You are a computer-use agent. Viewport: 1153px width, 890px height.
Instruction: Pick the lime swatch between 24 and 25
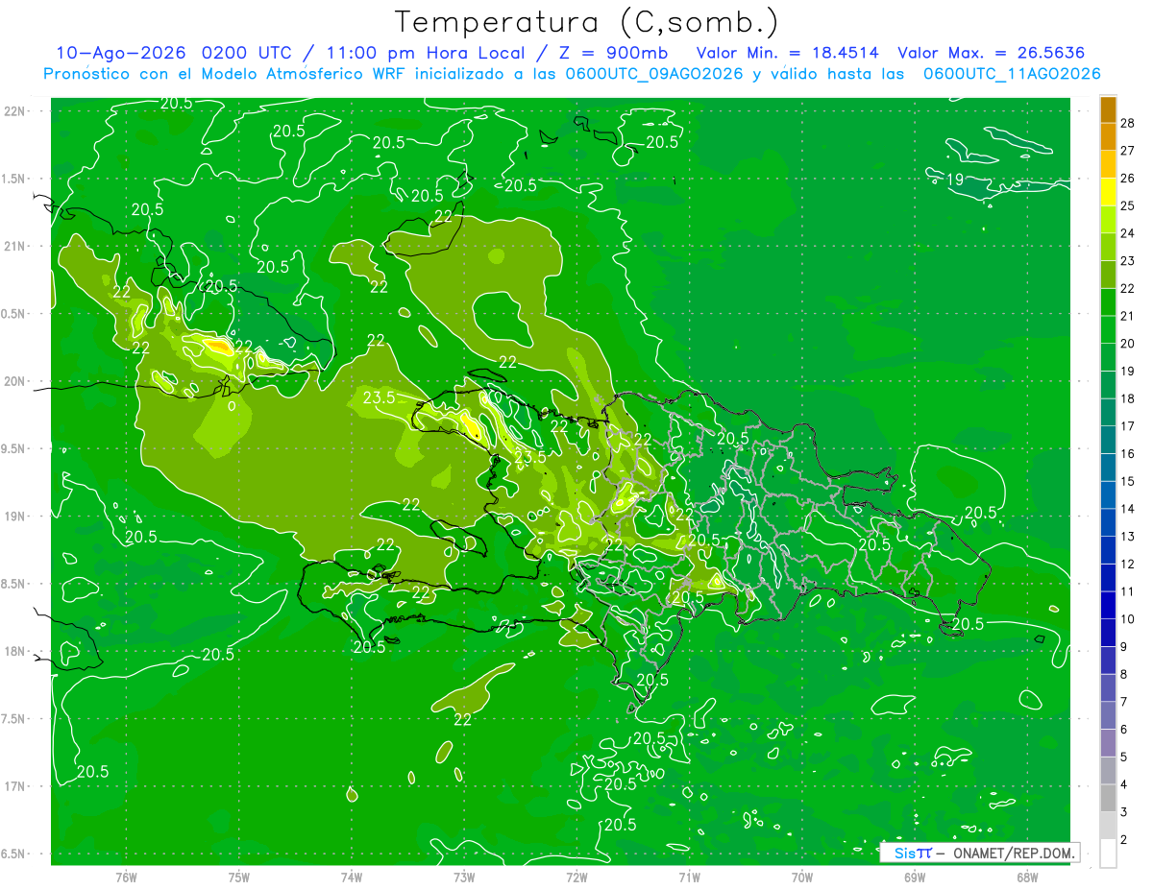pyautogui.click(x=1108, y=219)
